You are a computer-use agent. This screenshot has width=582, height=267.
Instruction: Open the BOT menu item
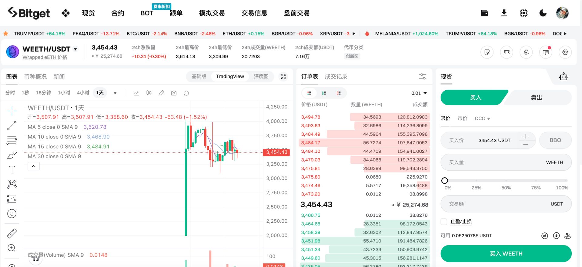pyautogui.click(x=147, y=13)
